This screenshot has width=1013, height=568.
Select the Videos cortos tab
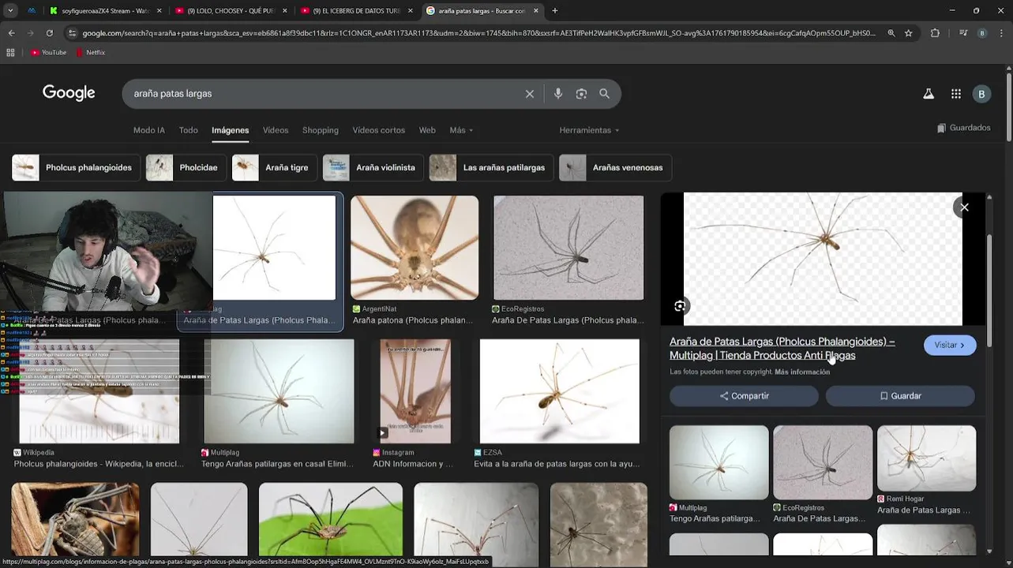379,130
